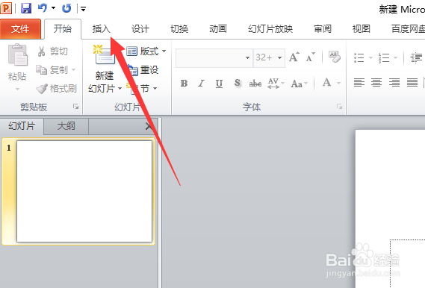The height and width of the screenshot is (288, 425).
Task: Click the 剪切 cut button
Action: coord(53,51)
